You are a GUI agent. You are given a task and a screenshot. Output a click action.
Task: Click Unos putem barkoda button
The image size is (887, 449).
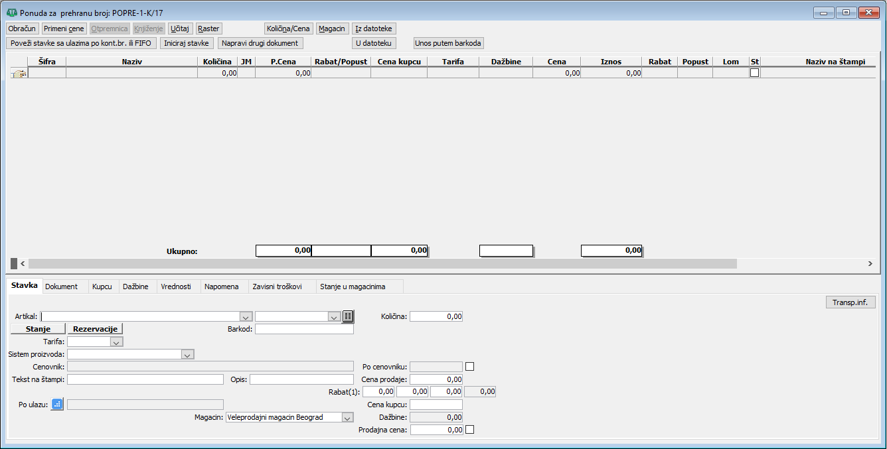pyautogui.click(x=448, y=43)
